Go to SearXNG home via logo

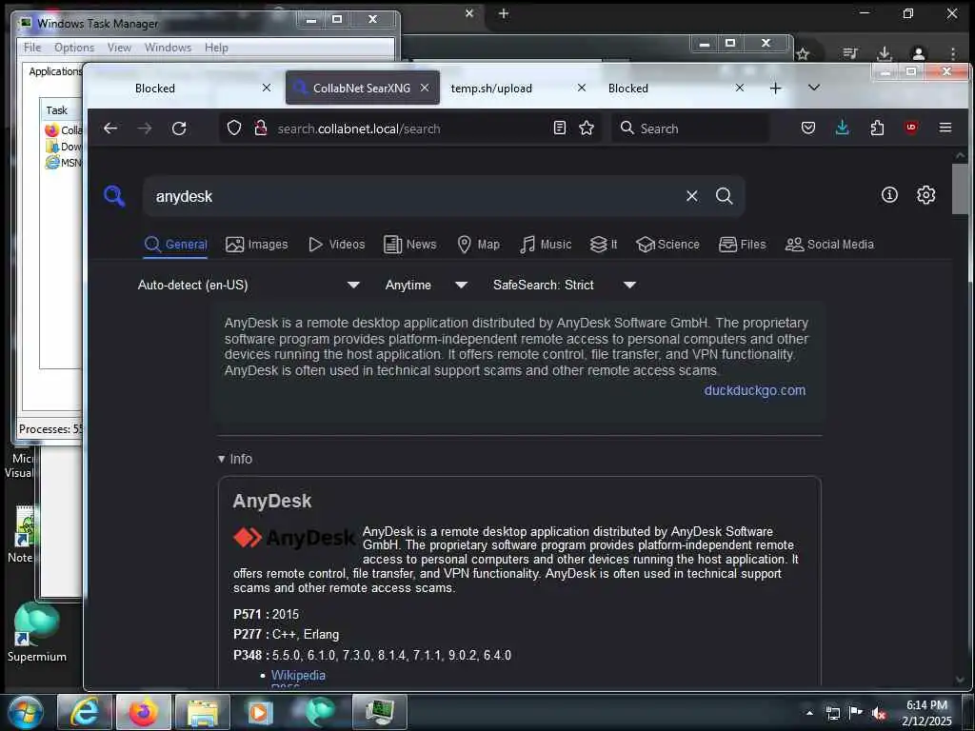click(x=114, y=196)
